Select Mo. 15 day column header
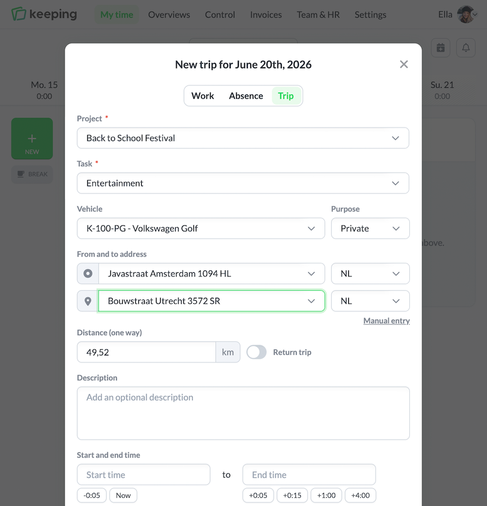487x506 pixels. pos(44,90)
